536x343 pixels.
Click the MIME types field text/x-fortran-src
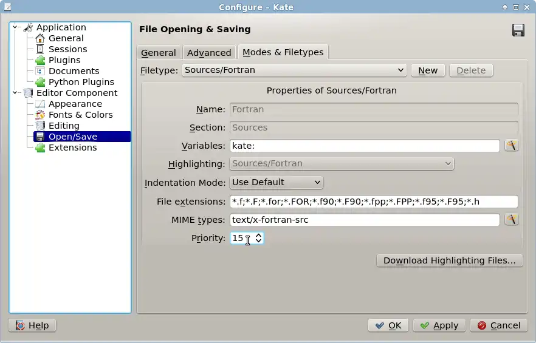[x=365, y=220]
